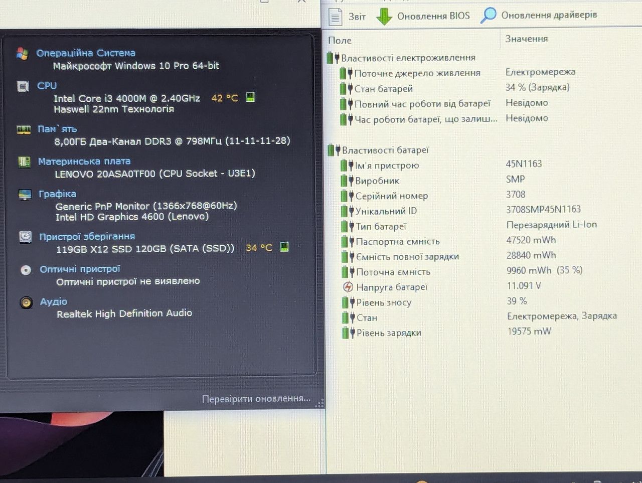Open the Пристрої зберігання section link
642x483 pixels.
tap(87, 236)
